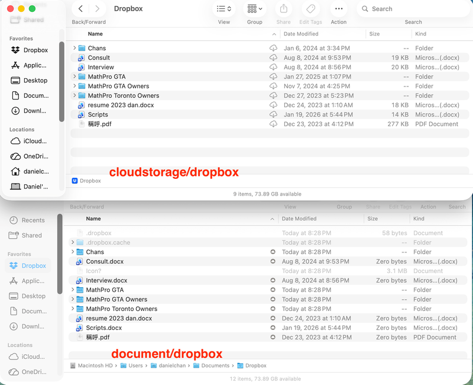This screenshot has height=385, width=473.
Task: Open Downloads in bottom window sidebar
Action: pos(27,326)
